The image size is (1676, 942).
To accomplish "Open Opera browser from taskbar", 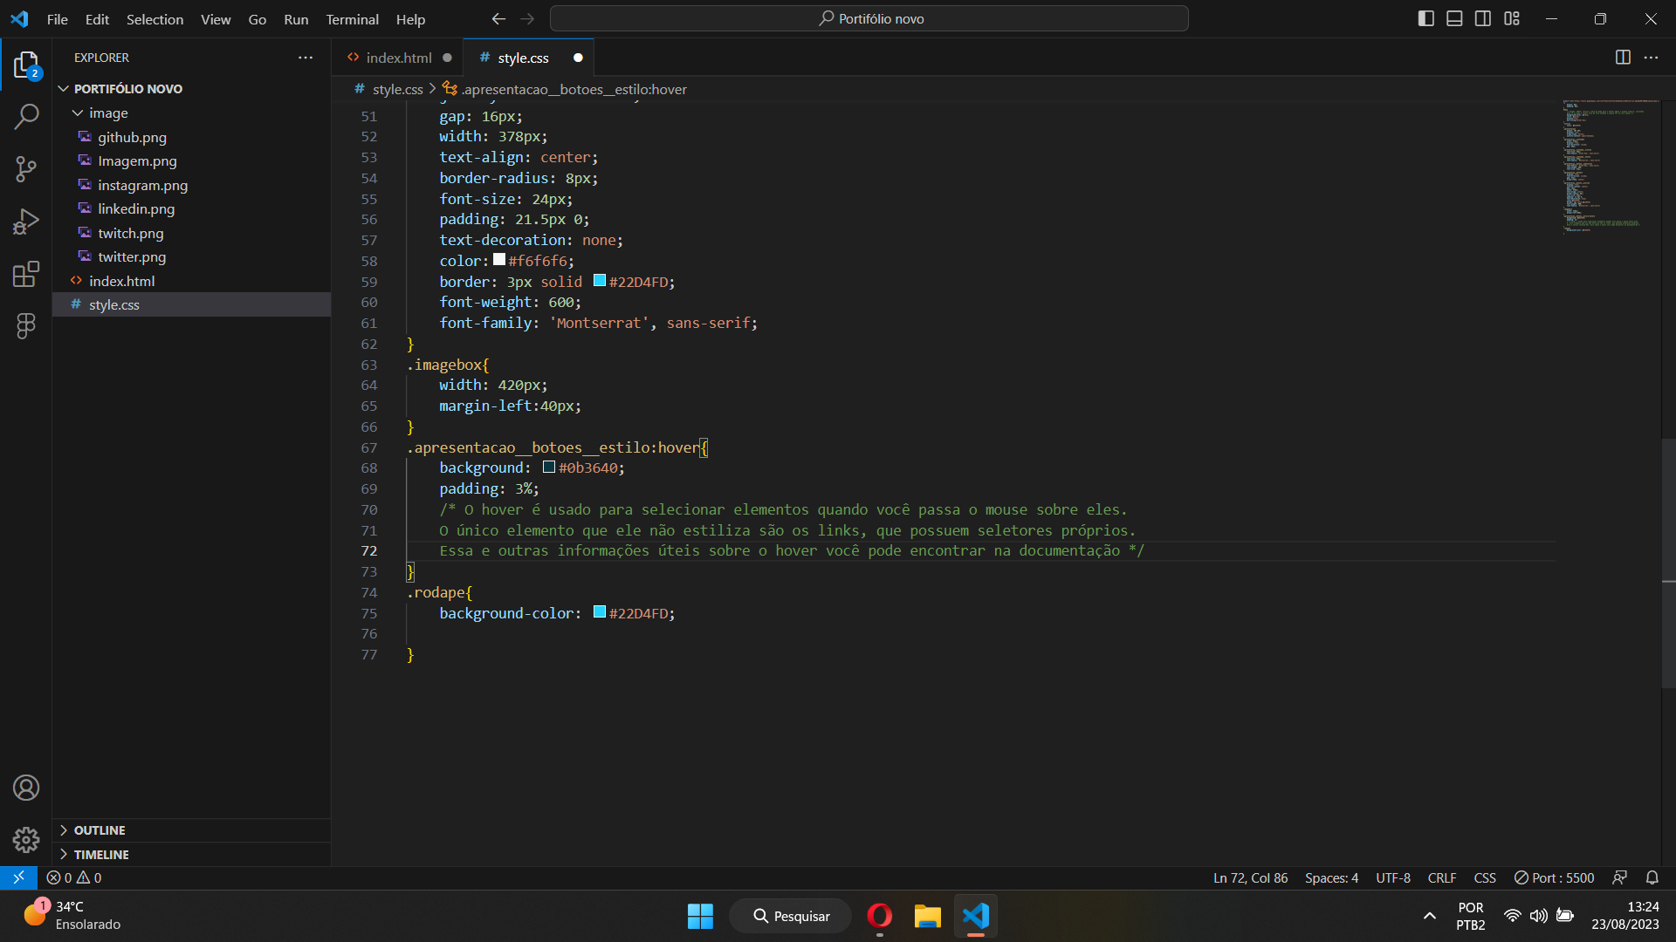I will [x=879, y=916].
